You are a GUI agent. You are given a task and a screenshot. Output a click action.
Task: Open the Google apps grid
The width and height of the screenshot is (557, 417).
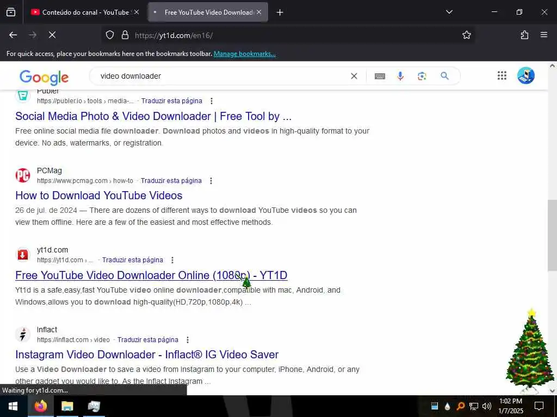pos(502,75)
